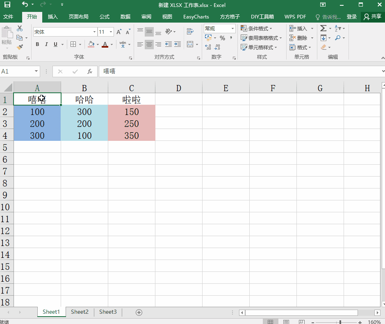Viewport: 385px width, 324px height.
Task: Open the Name Box dropdown arrow
Action: click(36, 71)
